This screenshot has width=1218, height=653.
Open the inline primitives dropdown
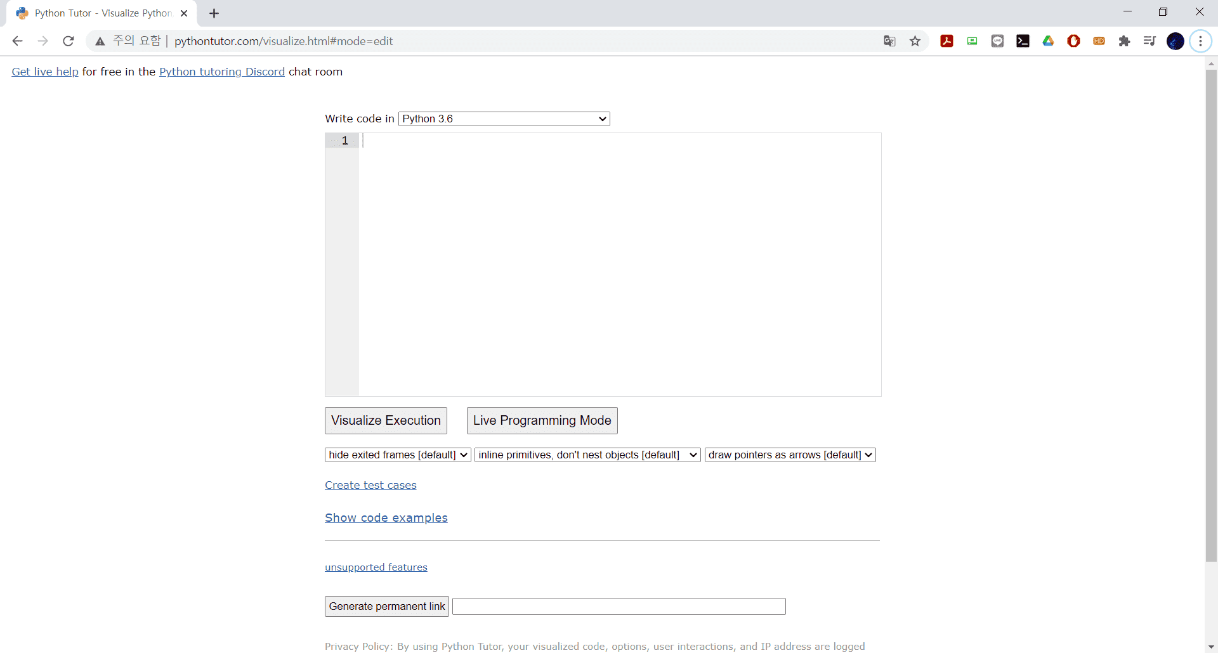587,455
